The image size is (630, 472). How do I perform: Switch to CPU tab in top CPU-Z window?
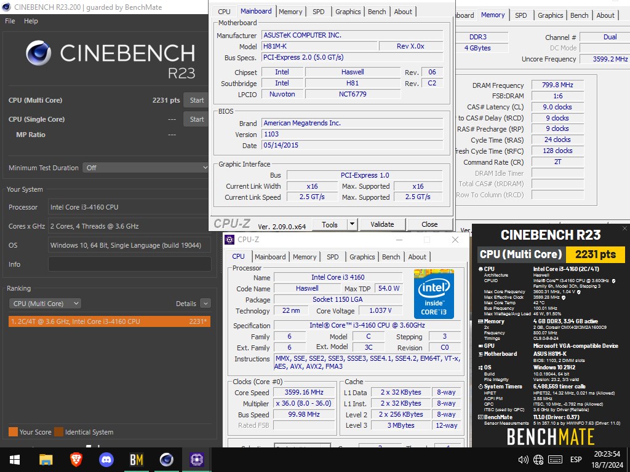click(224, 12)
